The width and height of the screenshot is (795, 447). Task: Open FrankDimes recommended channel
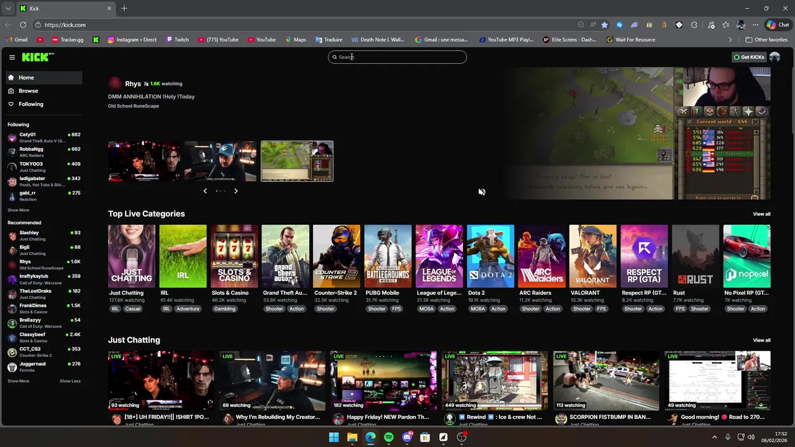(43, 309)
